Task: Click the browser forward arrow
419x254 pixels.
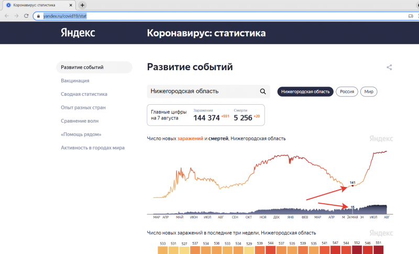Action: (16, 16)
